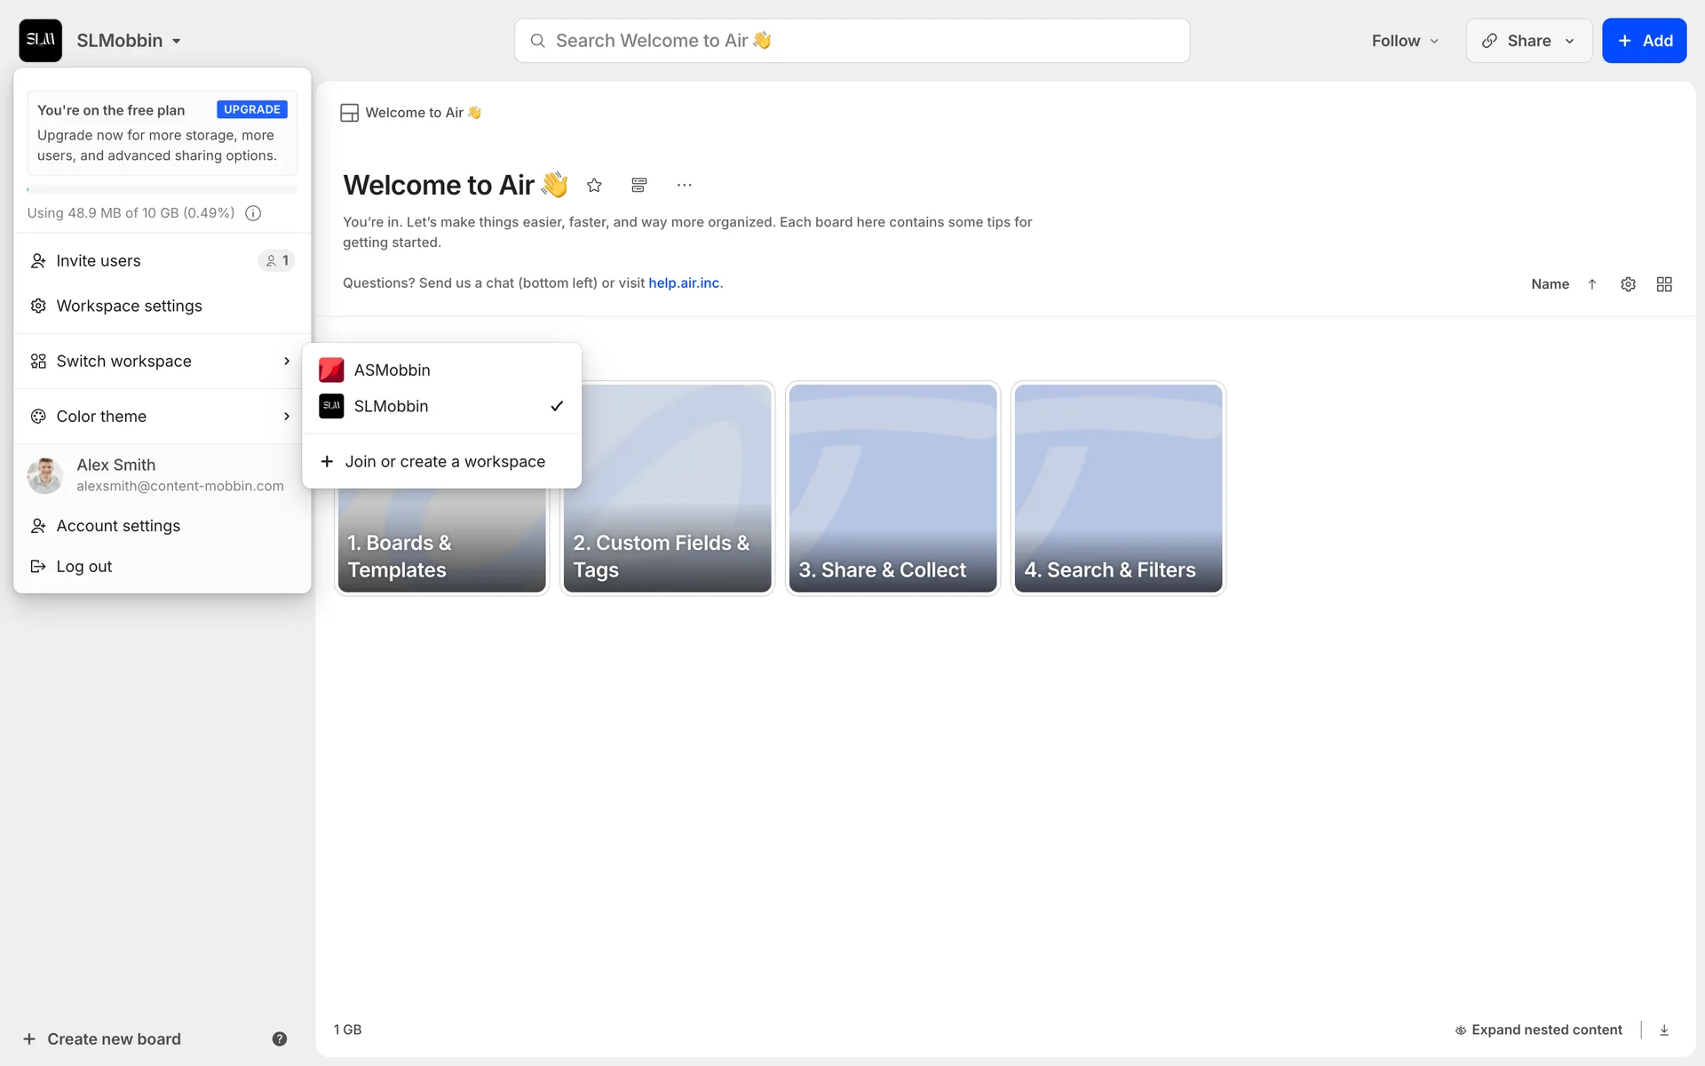This screenshot has width=1705, height=1066.
Task: Click the download icon at bottom right
Action: [x=1664, y=1030]
